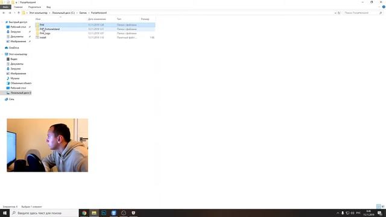This screenshot has width=386, height=217.
Task: Show hidden system tray icons
Action: pos(338,213)
